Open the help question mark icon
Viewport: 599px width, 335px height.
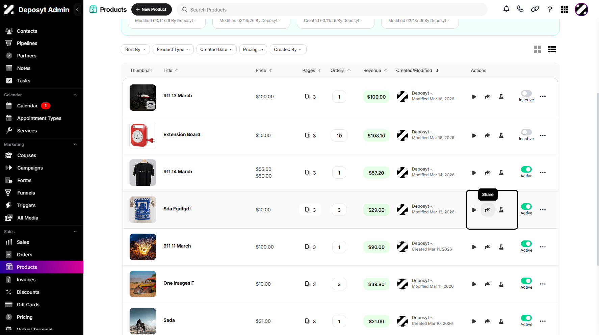click(550, 9)
